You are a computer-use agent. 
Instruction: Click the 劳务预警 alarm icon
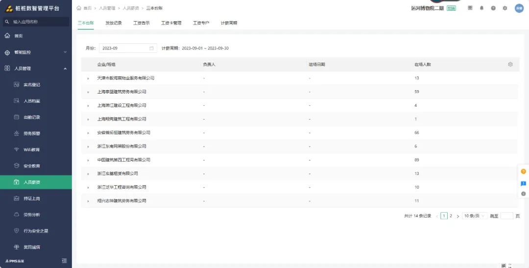pos(17,133)
